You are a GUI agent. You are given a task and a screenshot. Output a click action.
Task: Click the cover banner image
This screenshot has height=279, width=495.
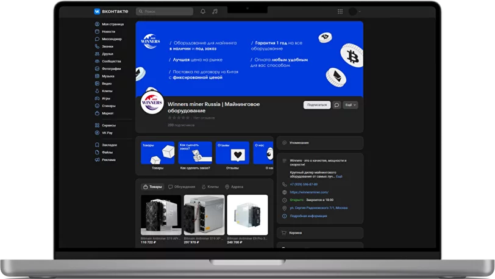[x=249, y=59]
